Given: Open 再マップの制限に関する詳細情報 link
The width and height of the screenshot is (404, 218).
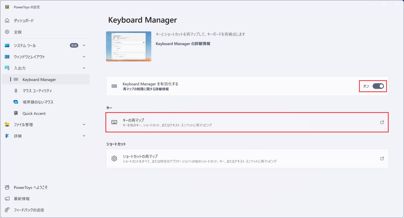Looking at the screenshot, I should 145,89.
